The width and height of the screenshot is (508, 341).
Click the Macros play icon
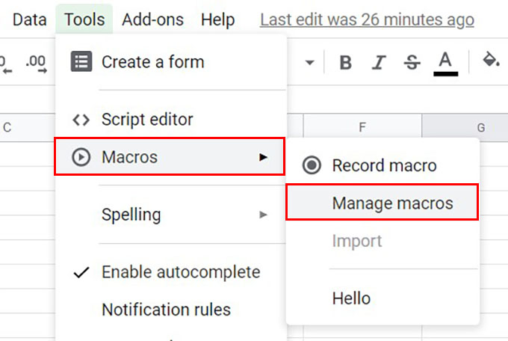(x=81, y=157)
